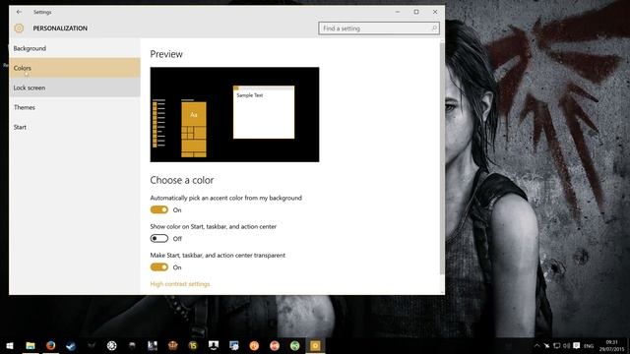Open the Action Center notifications icon
Image resolution: width=630 pixels, height=354 pixels.
click(577, 345)
